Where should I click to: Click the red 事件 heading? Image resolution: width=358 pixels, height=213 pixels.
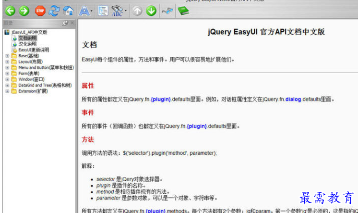[88, 113]
